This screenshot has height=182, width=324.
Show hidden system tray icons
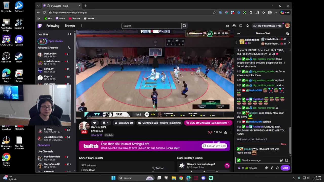point(294,178)
